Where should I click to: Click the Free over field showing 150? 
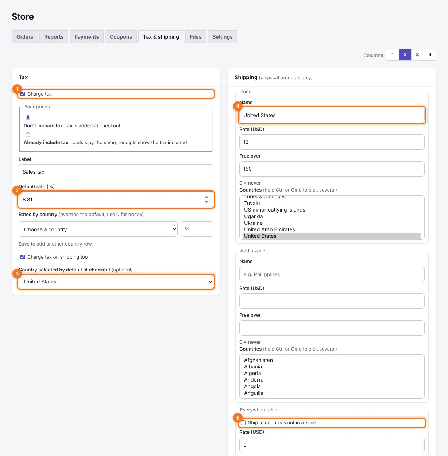332,169
